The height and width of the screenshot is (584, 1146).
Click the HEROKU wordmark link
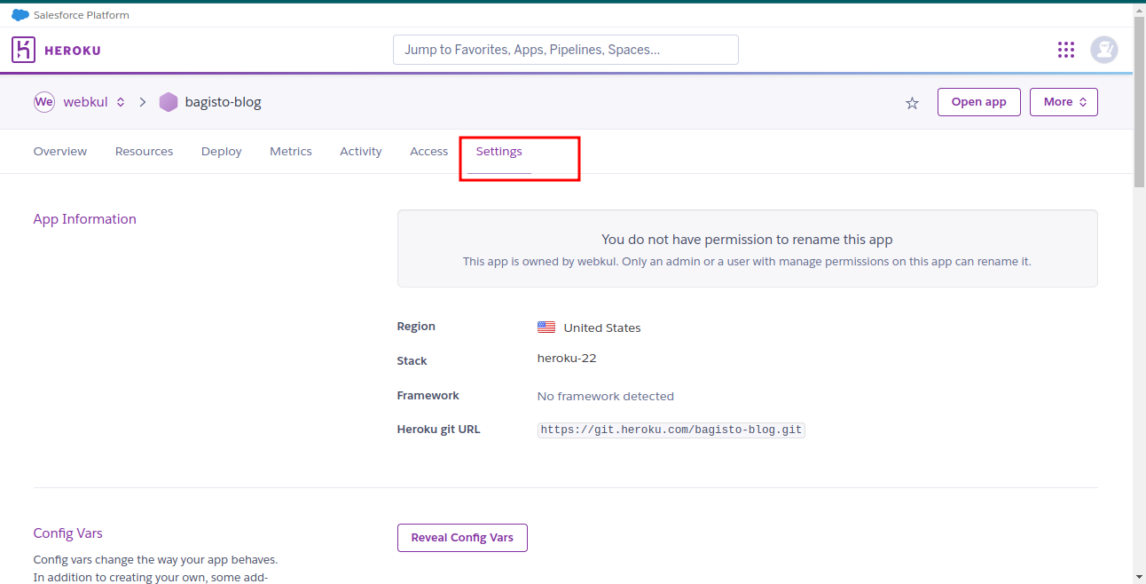[73, 51]
